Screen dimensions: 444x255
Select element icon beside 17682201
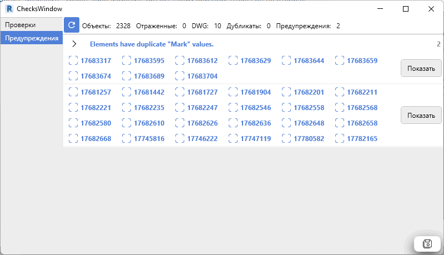286,92
